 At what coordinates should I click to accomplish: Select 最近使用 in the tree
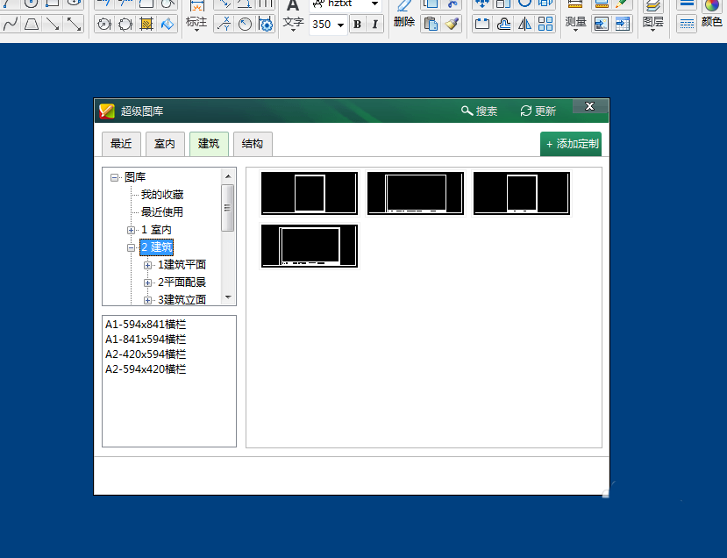(x=162, y=212)
